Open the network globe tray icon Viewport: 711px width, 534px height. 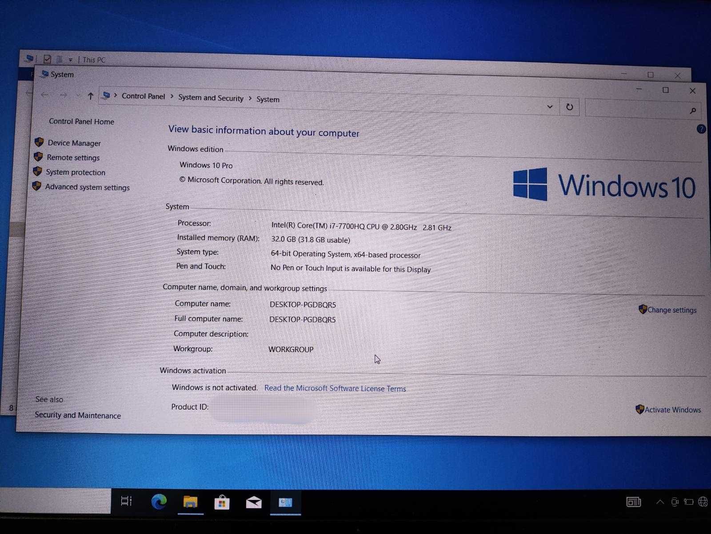(x=703, y=502)
